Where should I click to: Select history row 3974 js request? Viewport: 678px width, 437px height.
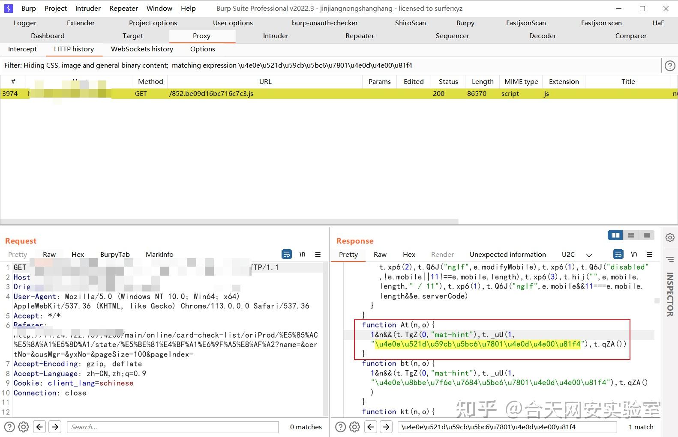339,93
